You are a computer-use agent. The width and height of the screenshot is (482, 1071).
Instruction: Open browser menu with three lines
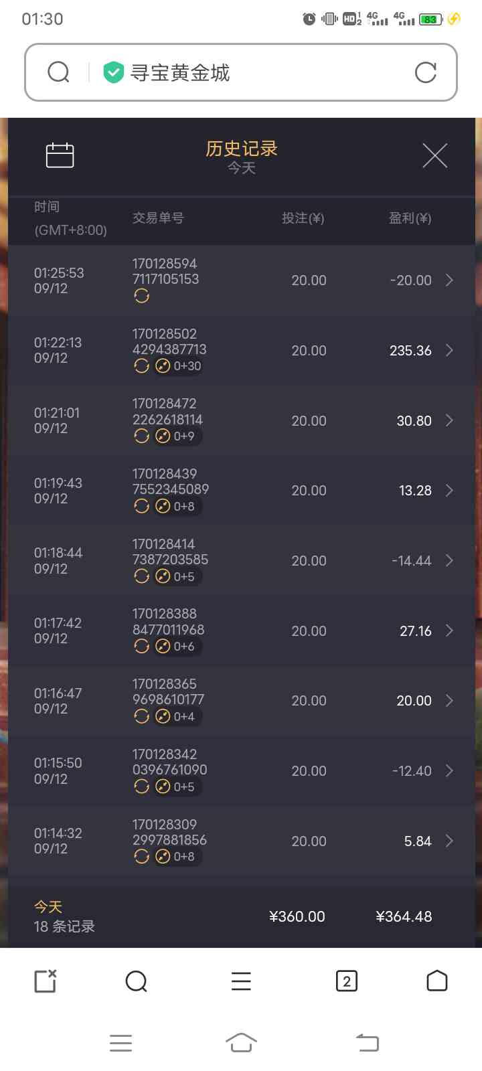coord(241,981)
